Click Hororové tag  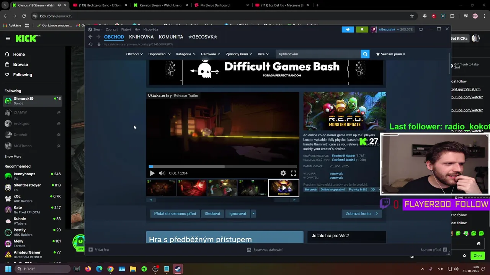311,189
